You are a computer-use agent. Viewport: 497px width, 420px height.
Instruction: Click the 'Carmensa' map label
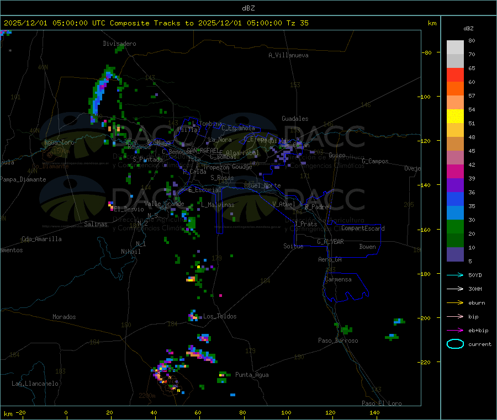338,280
